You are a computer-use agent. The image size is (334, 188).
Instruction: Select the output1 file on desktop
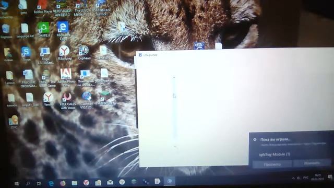(x=30, y=100)
